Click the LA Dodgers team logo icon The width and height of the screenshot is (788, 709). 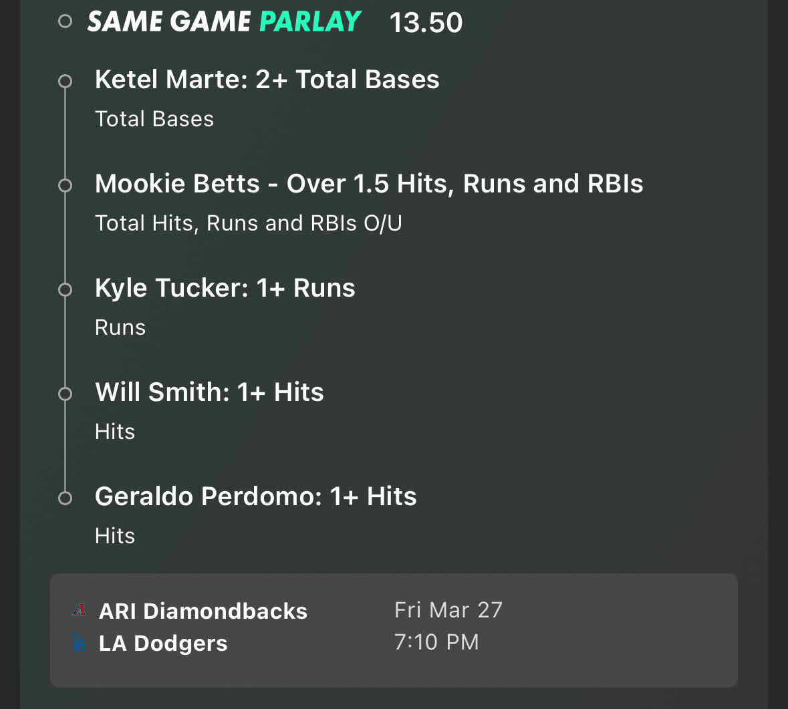79,642
